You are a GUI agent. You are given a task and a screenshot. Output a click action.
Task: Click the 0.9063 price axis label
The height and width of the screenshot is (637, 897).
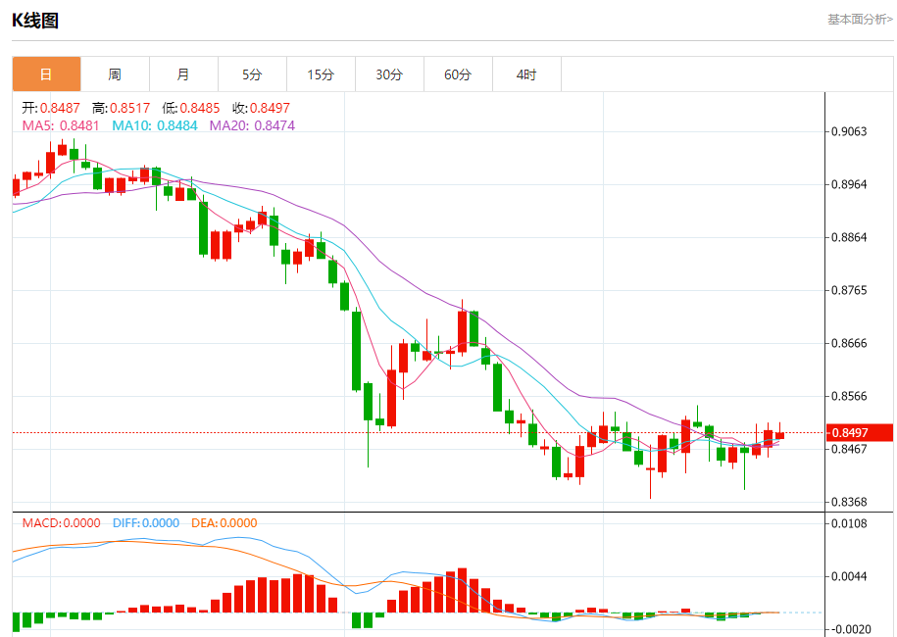[x=849, y=131]
